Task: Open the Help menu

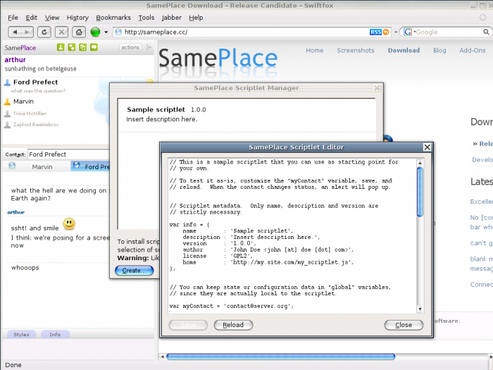Action: 196,18
